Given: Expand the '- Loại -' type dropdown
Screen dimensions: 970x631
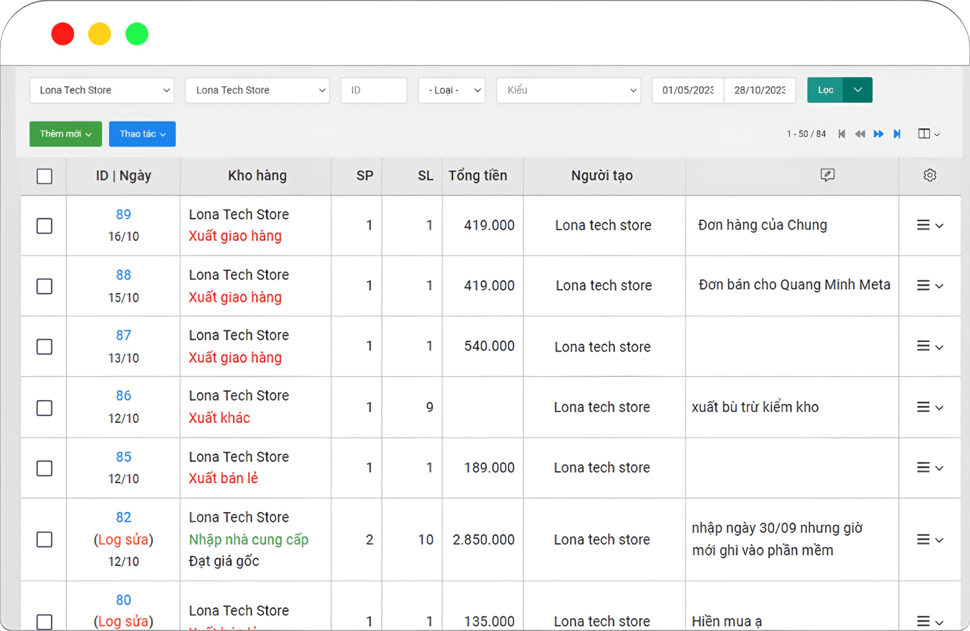Looking at the screenshot, I should pyautogui.click(x=451, y=91).
